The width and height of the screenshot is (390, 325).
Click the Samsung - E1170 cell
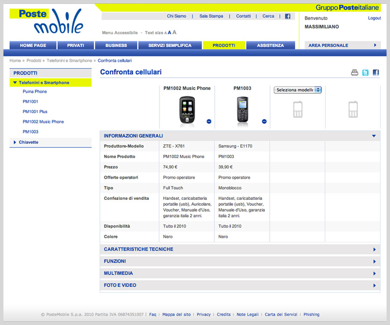pos(242,146)
